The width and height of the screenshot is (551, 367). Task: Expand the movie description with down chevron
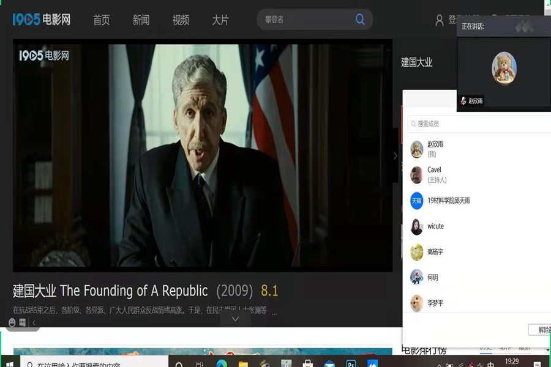tap(236, 319)
